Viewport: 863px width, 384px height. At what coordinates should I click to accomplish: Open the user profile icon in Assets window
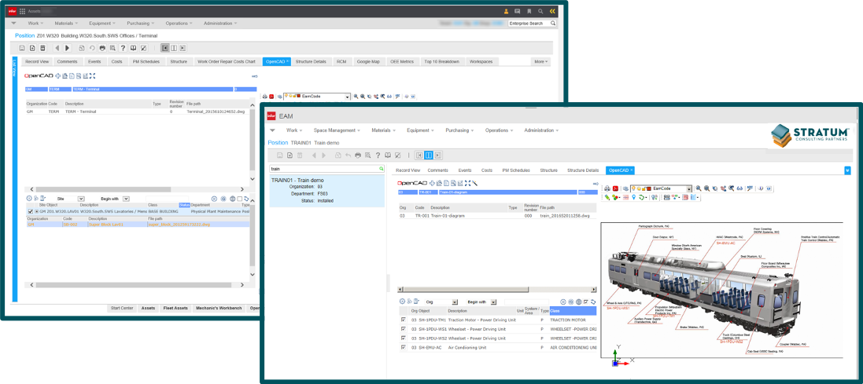click(507, 11)
